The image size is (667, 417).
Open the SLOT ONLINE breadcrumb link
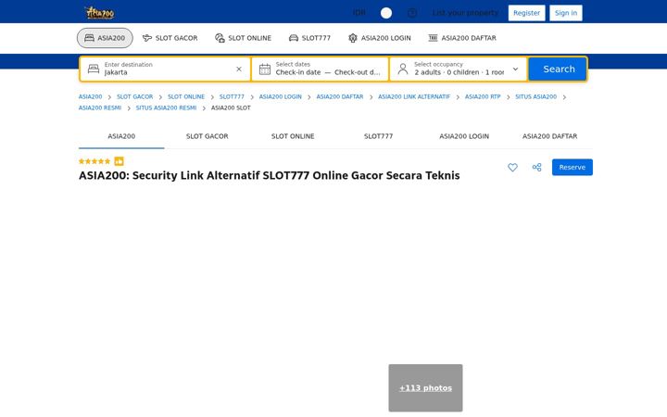pyautogui.click(x=186, y=96)
